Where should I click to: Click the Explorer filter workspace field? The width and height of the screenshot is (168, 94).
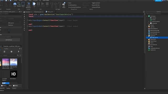[157, 14]
